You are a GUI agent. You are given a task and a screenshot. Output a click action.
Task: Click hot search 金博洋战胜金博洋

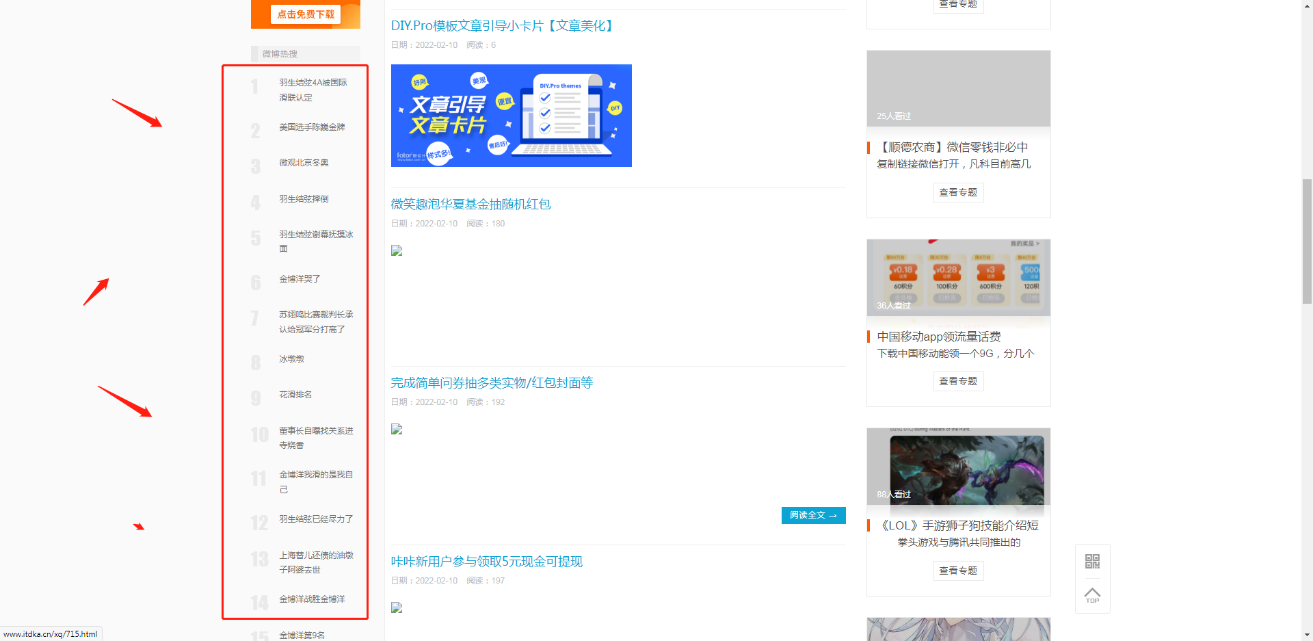click(312, 599)
